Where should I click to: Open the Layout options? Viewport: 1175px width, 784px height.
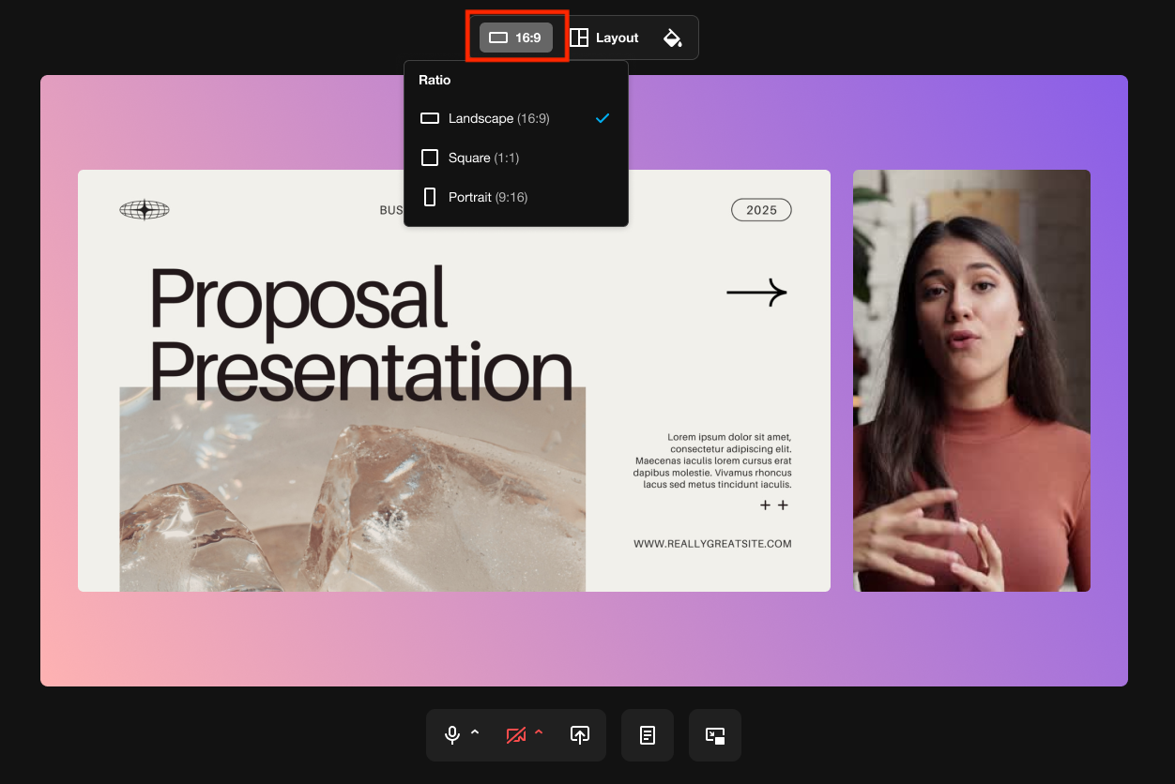[604, 38]
